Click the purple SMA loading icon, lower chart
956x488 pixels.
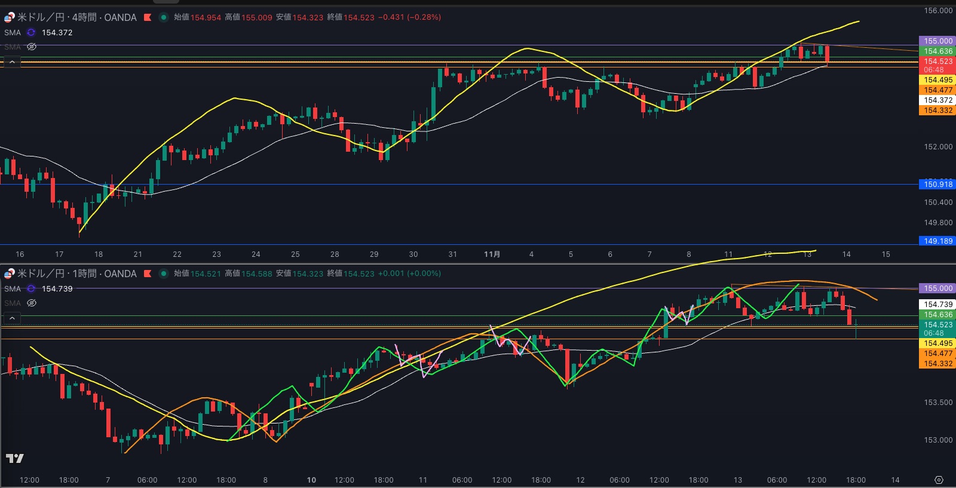[x=31, y=289]
